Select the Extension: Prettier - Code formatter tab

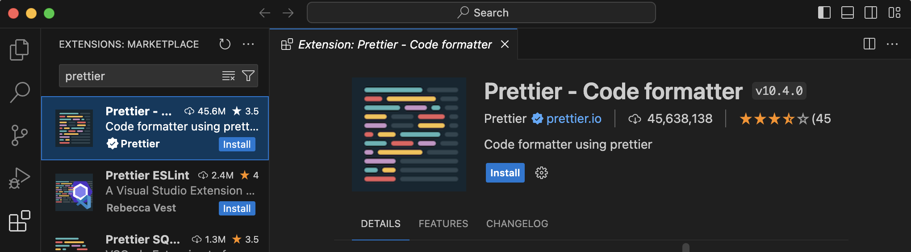pyautogui.click(x=393, y=44)
